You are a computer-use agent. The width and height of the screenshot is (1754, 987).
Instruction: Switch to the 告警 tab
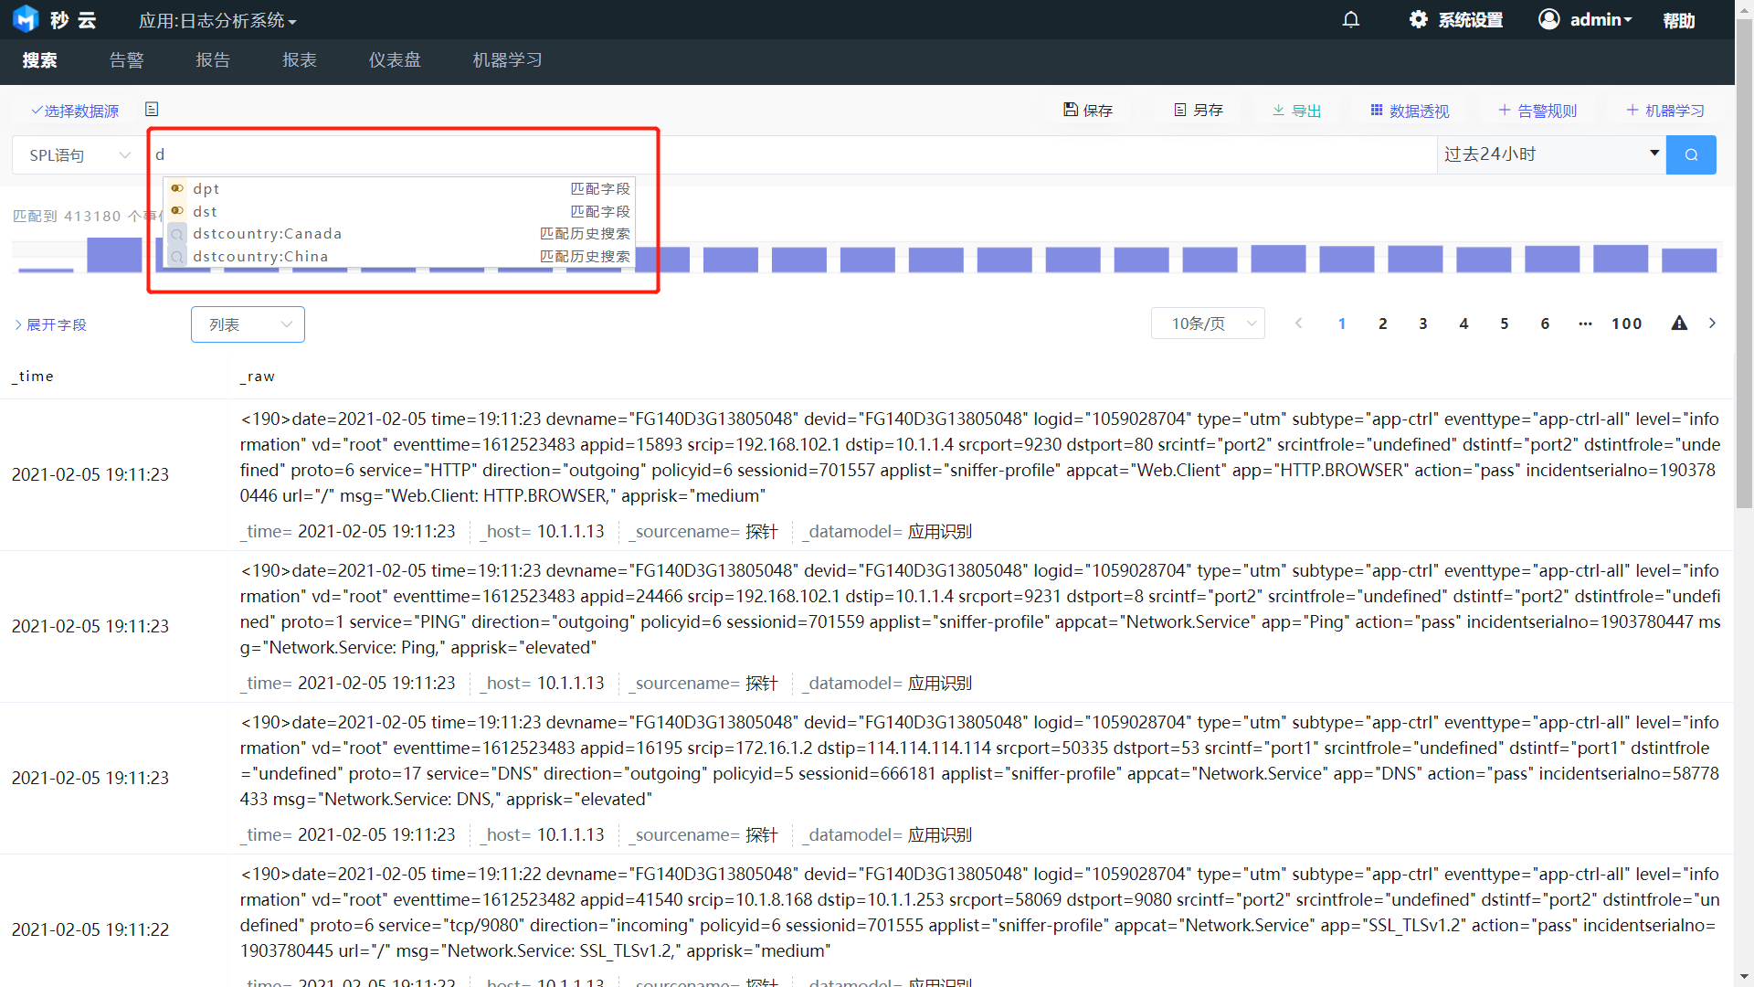click(126, 60)
